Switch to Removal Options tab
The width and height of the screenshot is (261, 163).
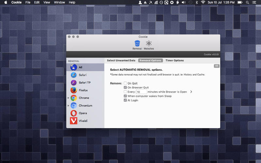(x=150, y=60)
